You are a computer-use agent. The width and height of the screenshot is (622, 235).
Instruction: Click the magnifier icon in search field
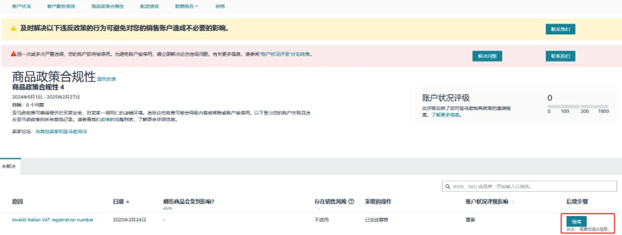448,186
